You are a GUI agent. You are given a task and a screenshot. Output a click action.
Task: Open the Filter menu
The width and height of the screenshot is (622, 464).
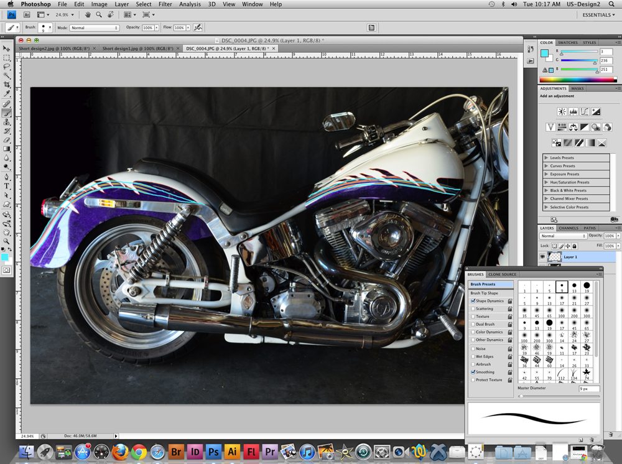point(165,4)
